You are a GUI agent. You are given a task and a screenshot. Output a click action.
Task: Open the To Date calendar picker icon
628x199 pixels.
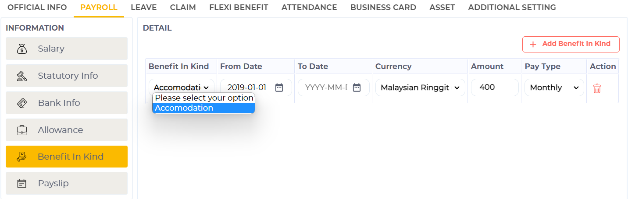[x=357, y=87]
